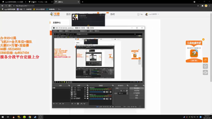Toggle visibility of the video source
The height and width of the screenshot is (119, 212).
coord(85,94)
